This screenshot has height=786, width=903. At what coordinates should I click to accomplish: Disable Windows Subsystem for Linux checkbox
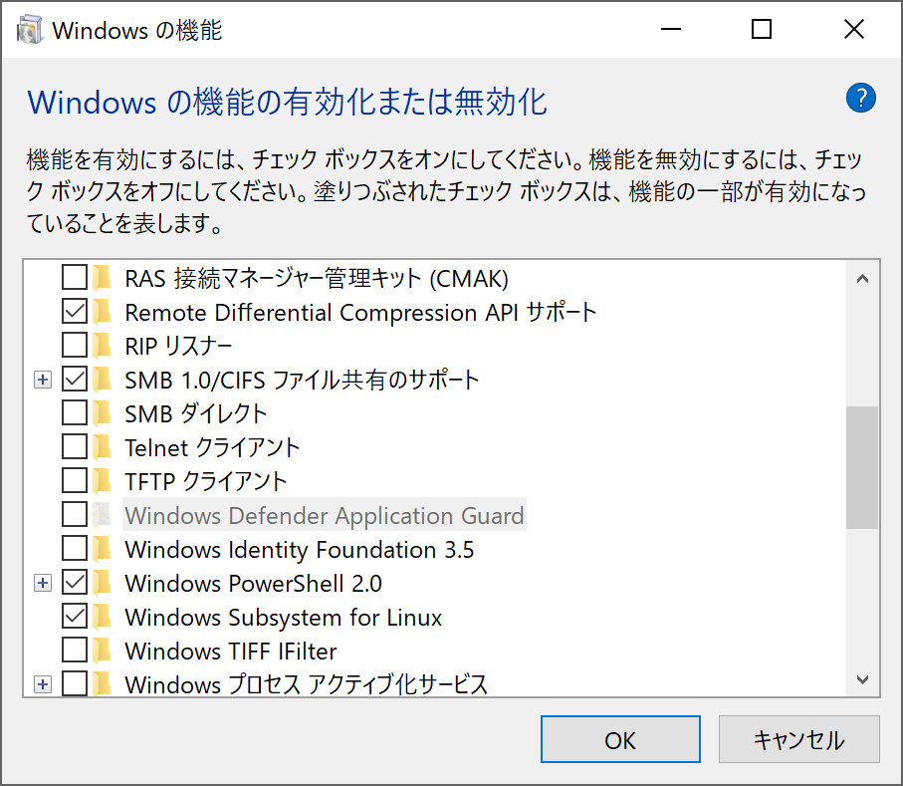(75, 617)
